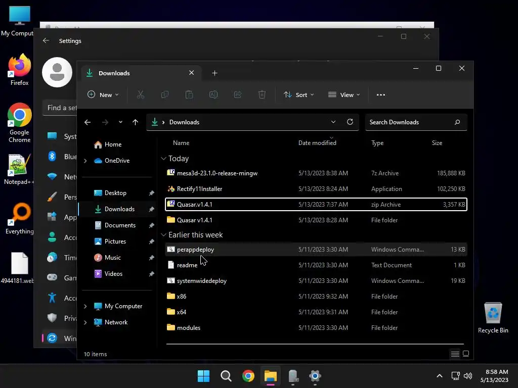Open Everything desktop shortcut
This screenshot has width=518, height=388.
[20, 218]
